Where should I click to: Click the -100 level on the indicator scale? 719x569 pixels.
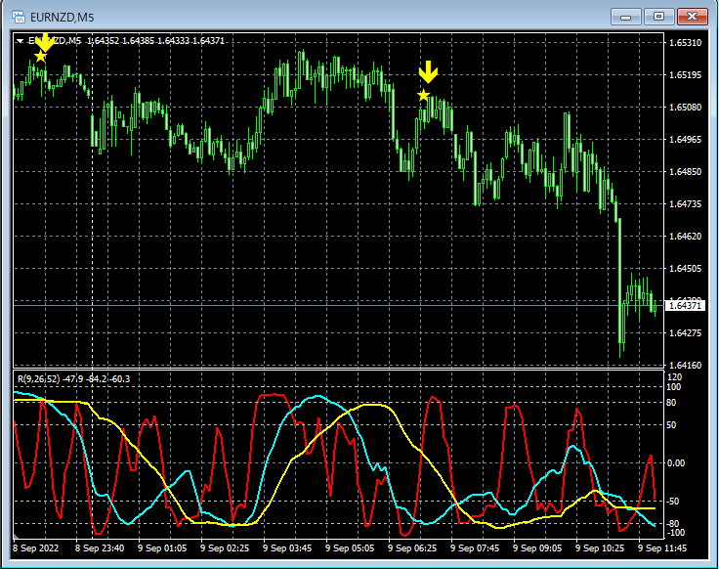[x=675, y=535]
